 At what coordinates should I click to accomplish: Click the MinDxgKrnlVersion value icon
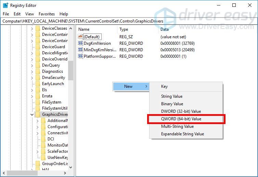click(80, 50)
